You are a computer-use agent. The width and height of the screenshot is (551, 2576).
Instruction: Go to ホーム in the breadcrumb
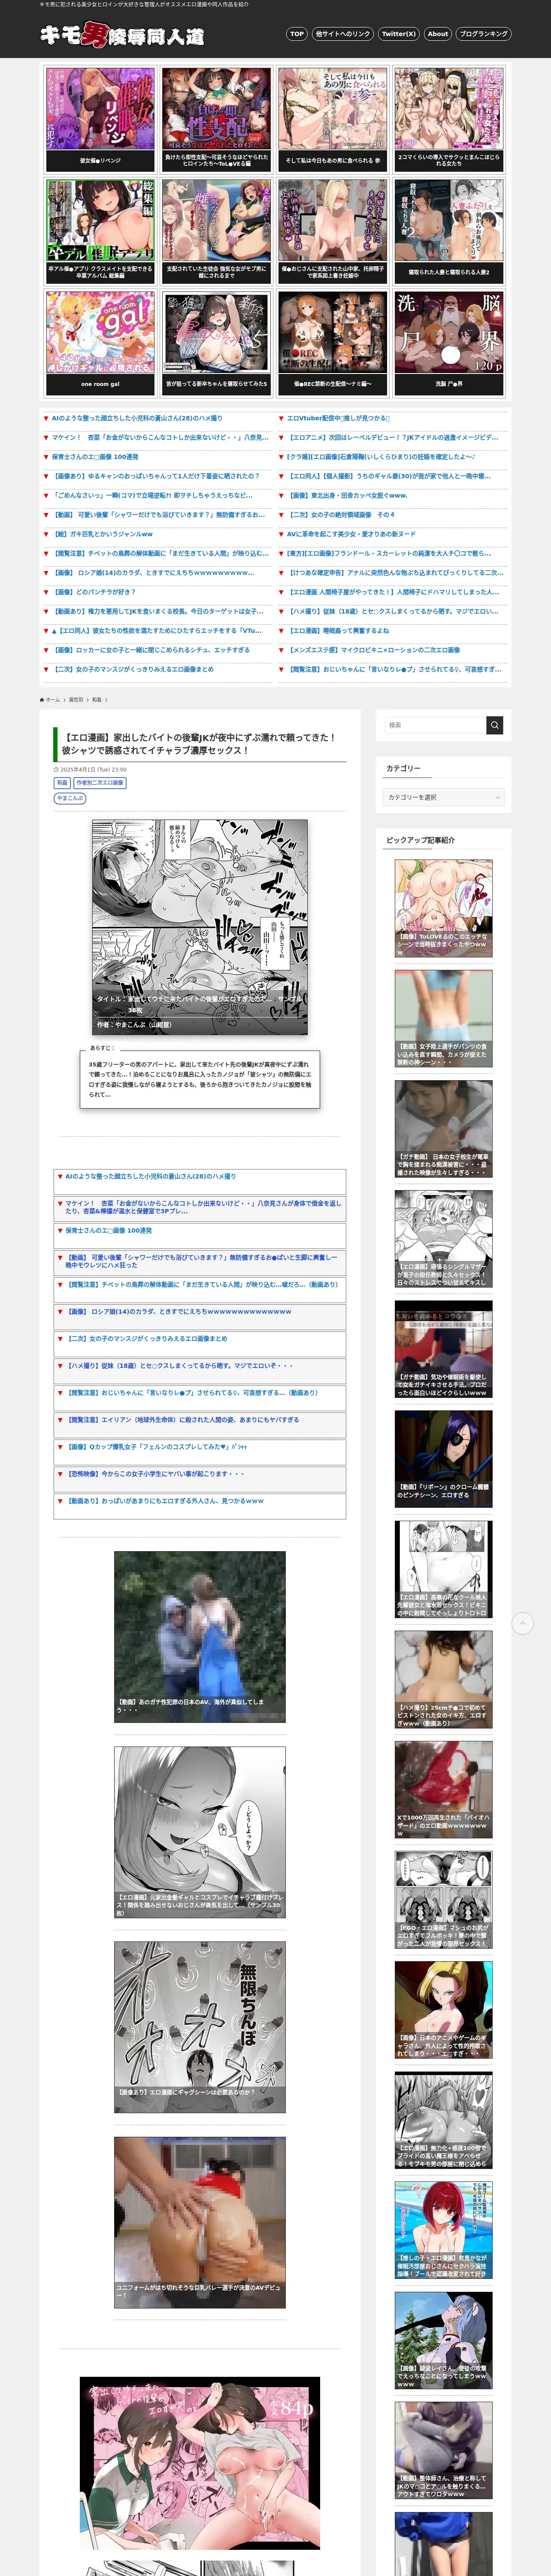50,700
